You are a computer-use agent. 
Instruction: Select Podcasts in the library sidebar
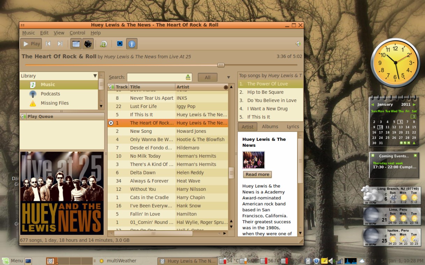point(59,94)
